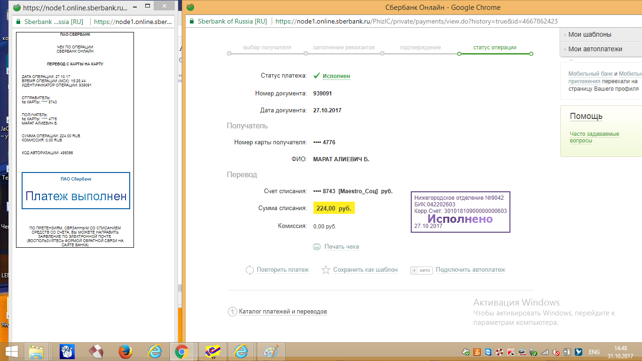Click the Safely Remove Hardware tray icon

coord(533,352)
